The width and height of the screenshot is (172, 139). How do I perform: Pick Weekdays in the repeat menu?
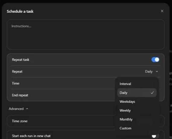(137, 102)
